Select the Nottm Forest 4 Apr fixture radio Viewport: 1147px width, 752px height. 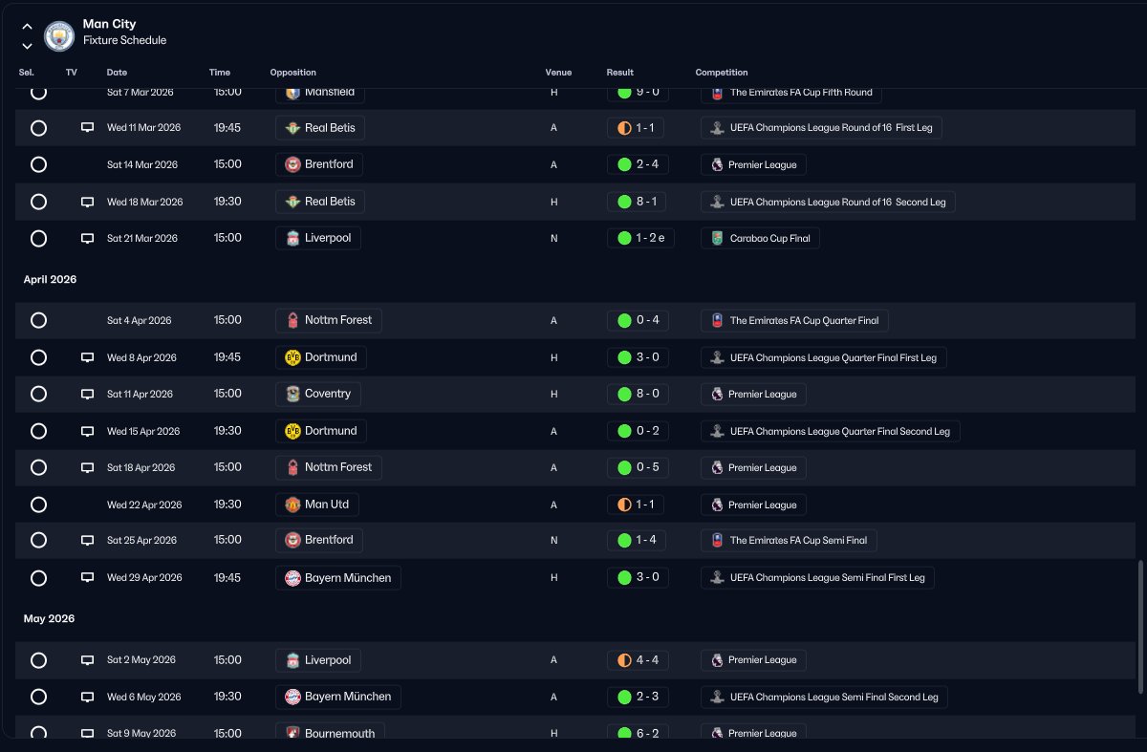coord(38,320)
